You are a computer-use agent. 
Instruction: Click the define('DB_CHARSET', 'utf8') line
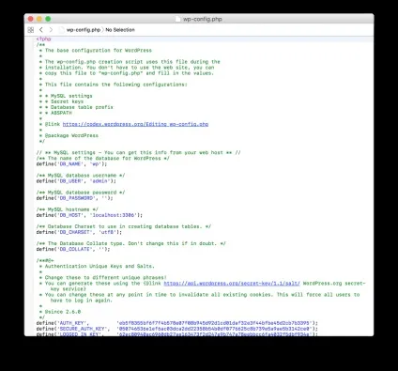tap(79, 232)
